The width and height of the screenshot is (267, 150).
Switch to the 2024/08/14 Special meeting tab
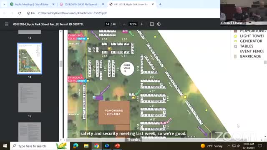[81, 4]
